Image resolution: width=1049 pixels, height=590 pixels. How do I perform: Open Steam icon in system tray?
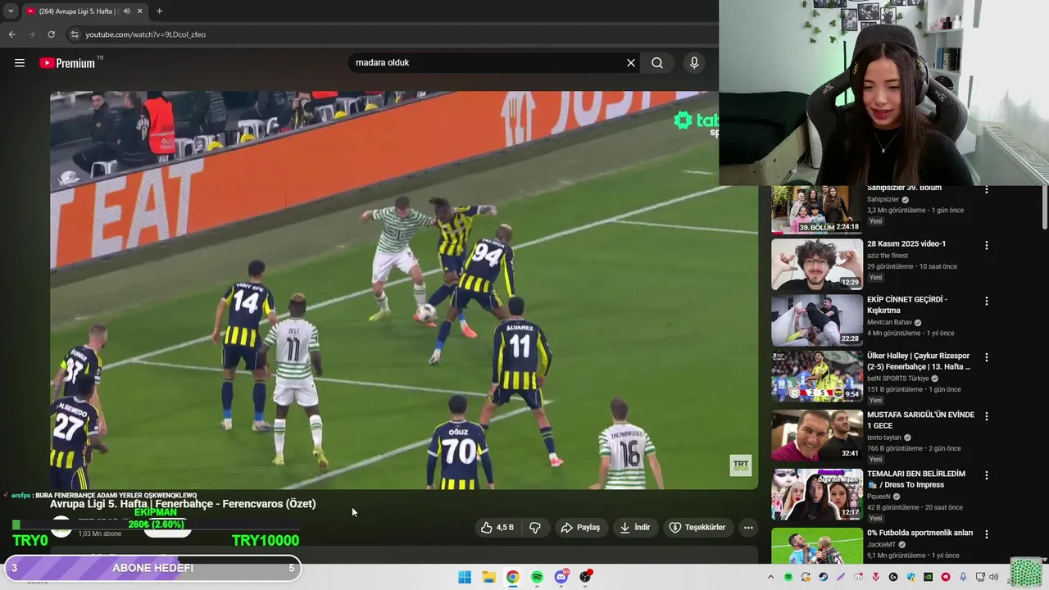tap(823, 577)
